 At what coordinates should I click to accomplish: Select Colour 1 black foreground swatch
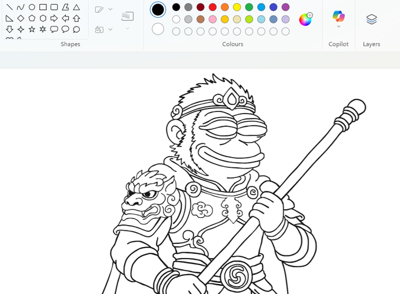(x=158, y=9)
